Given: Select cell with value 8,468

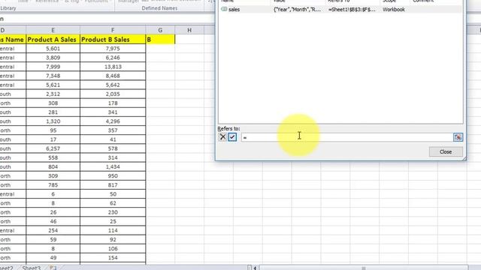Looking at the screenshot, I should [x=113, y=76].
